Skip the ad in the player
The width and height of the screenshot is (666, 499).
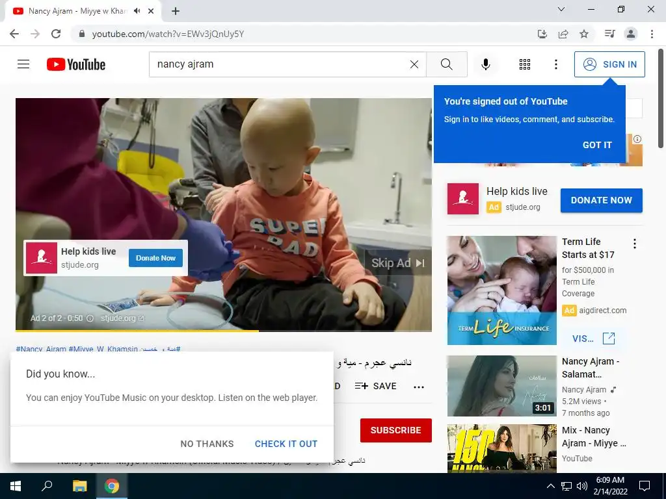click(x=397, y=263)
